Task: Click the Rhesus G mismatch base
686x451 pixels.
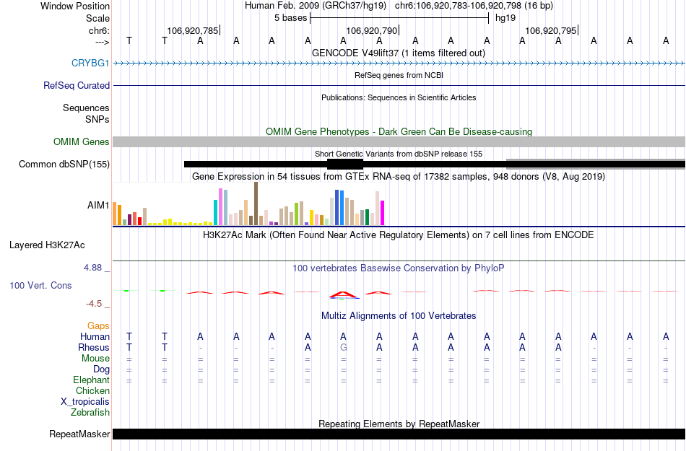Action: tap(344, 347)
